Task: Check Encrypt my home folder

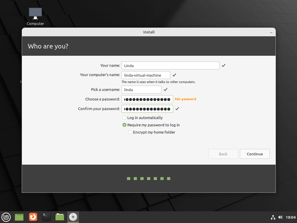Action: [130, 132]
